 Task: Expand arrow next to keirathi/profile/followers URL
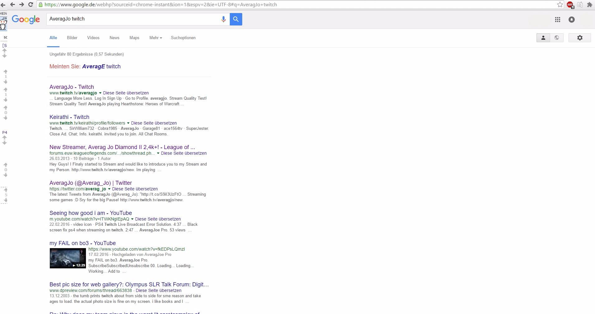128,123
